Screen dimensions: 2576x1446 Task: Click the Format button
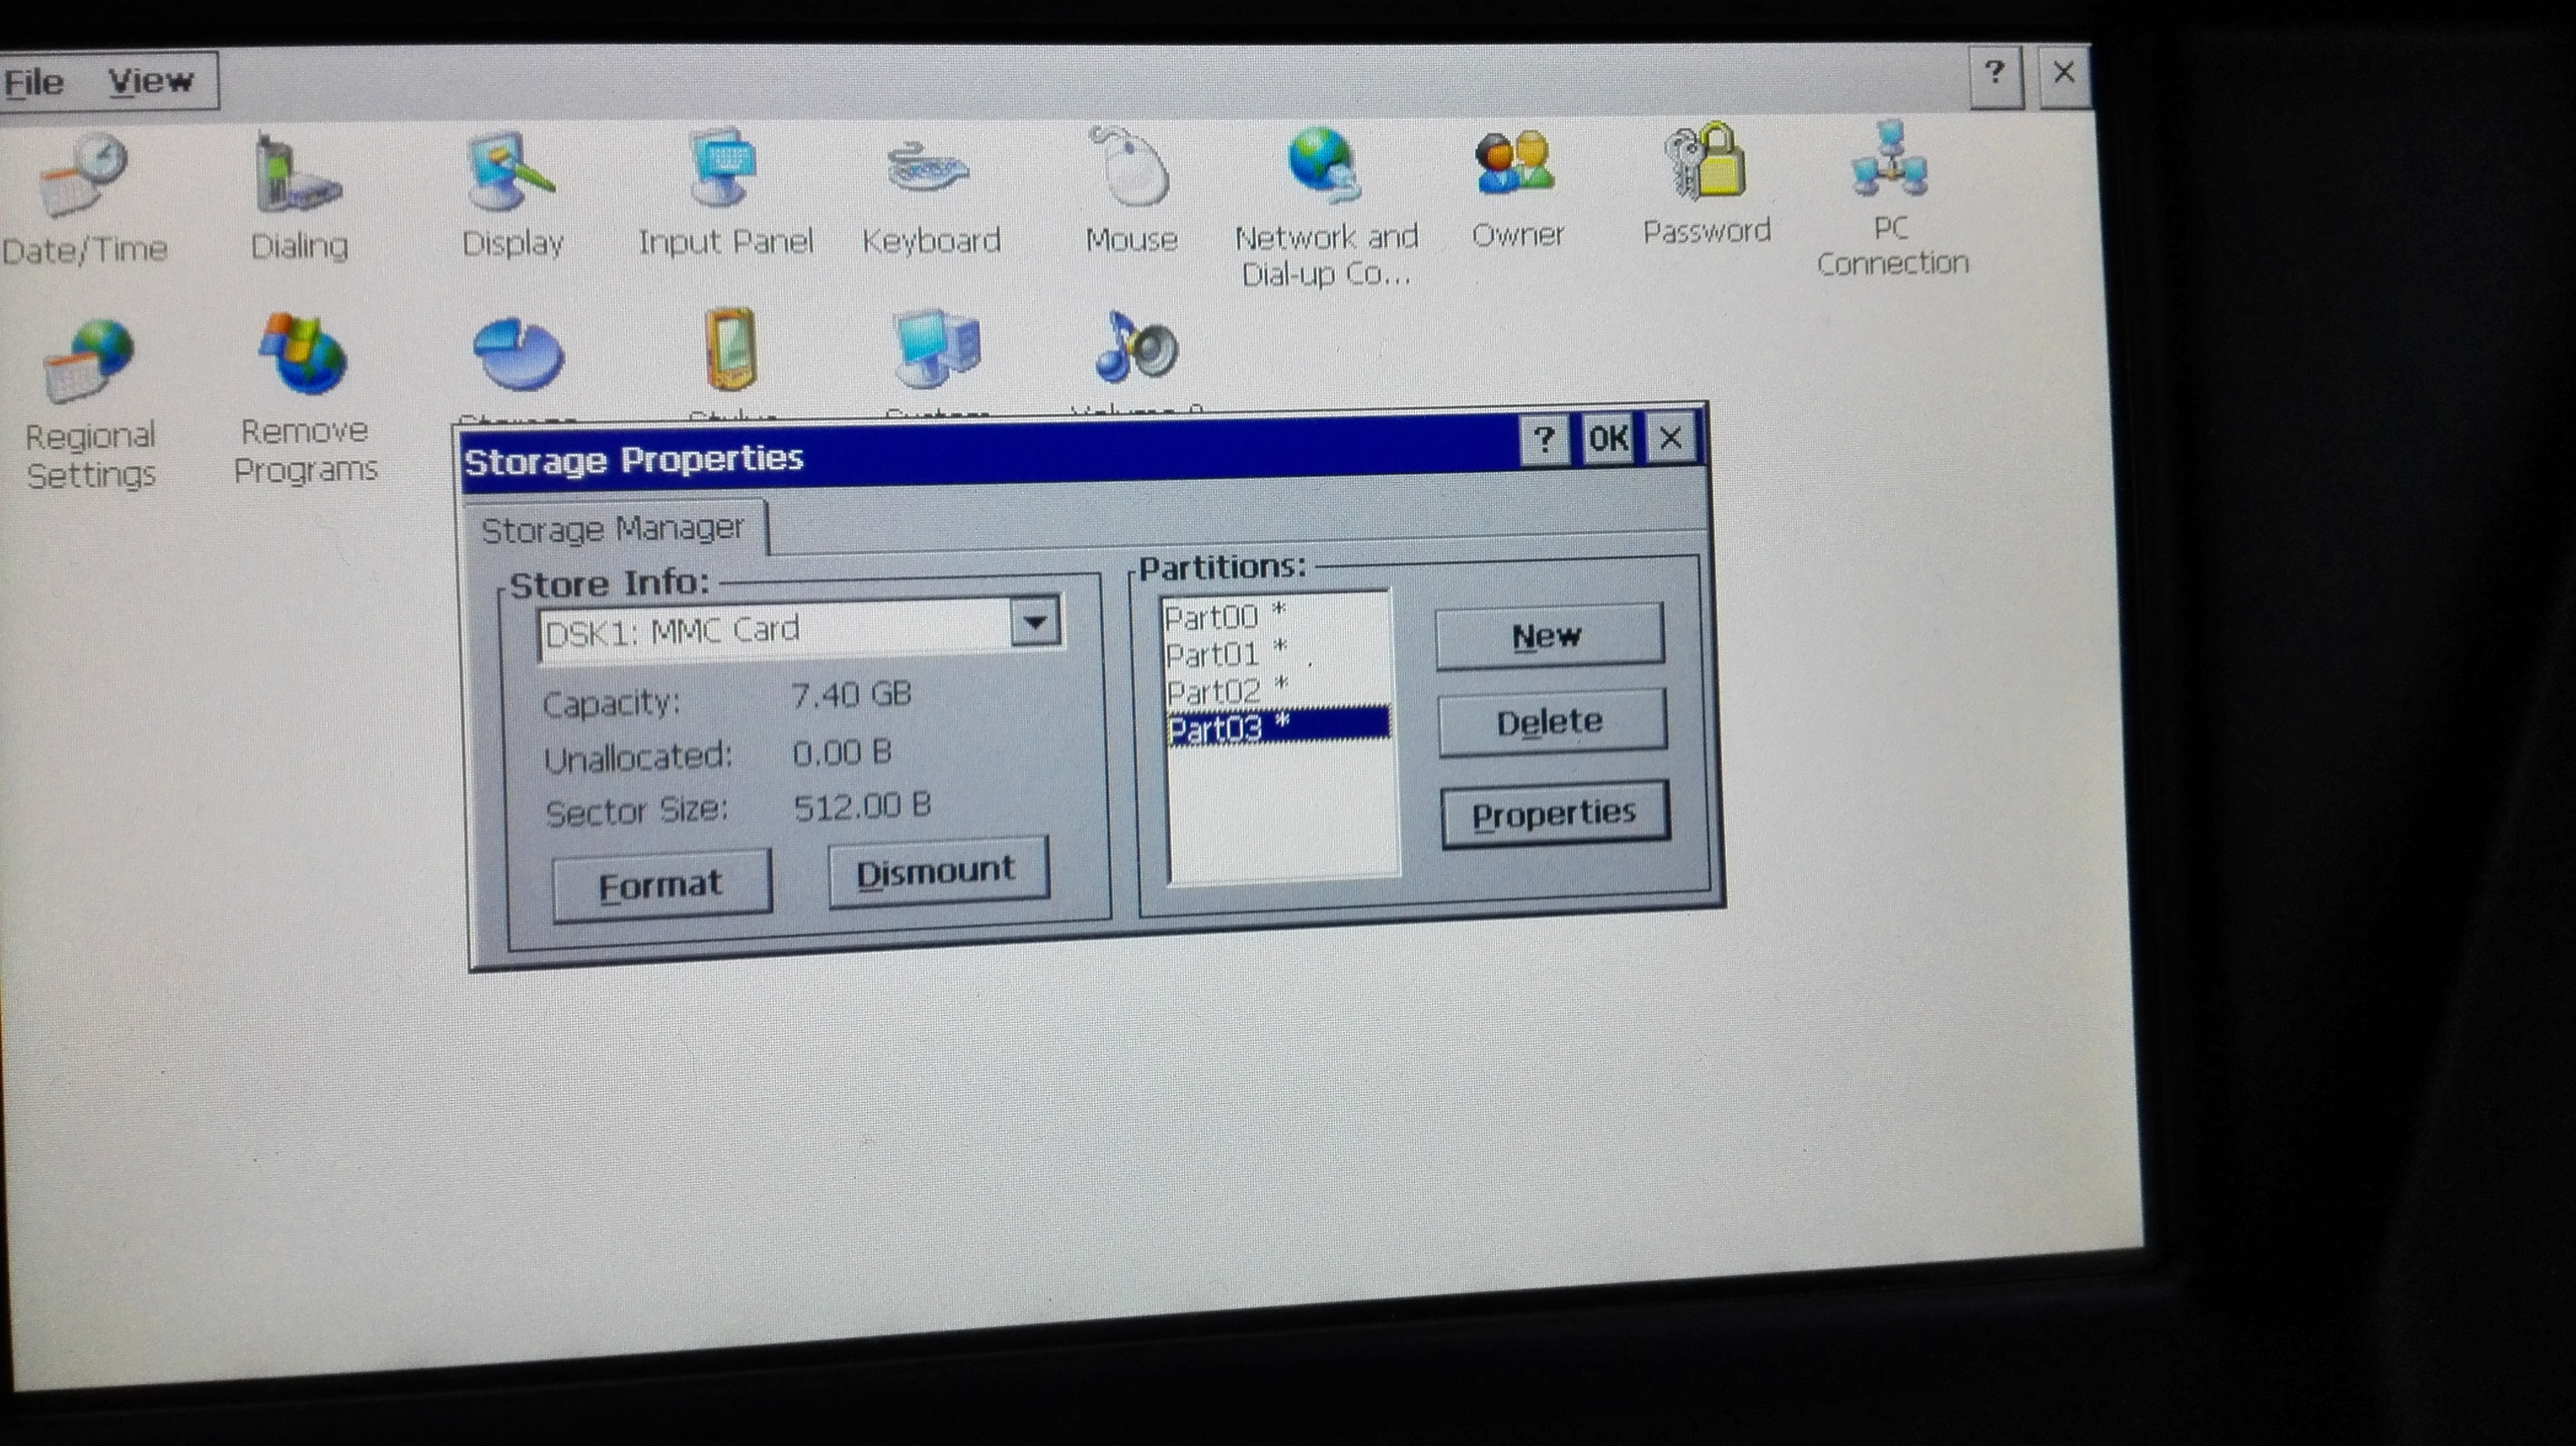(661, 885)
